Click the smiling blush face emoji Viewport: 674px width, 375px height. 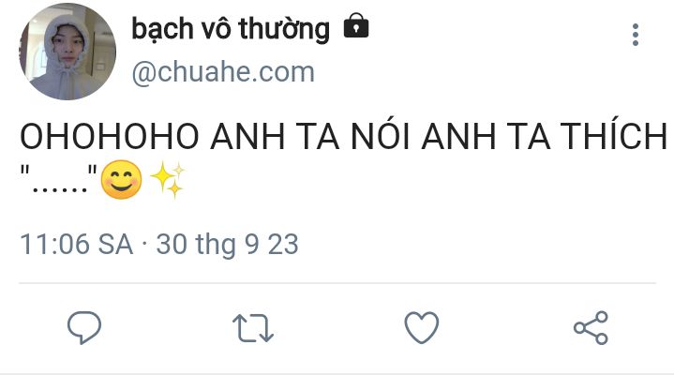121,179
